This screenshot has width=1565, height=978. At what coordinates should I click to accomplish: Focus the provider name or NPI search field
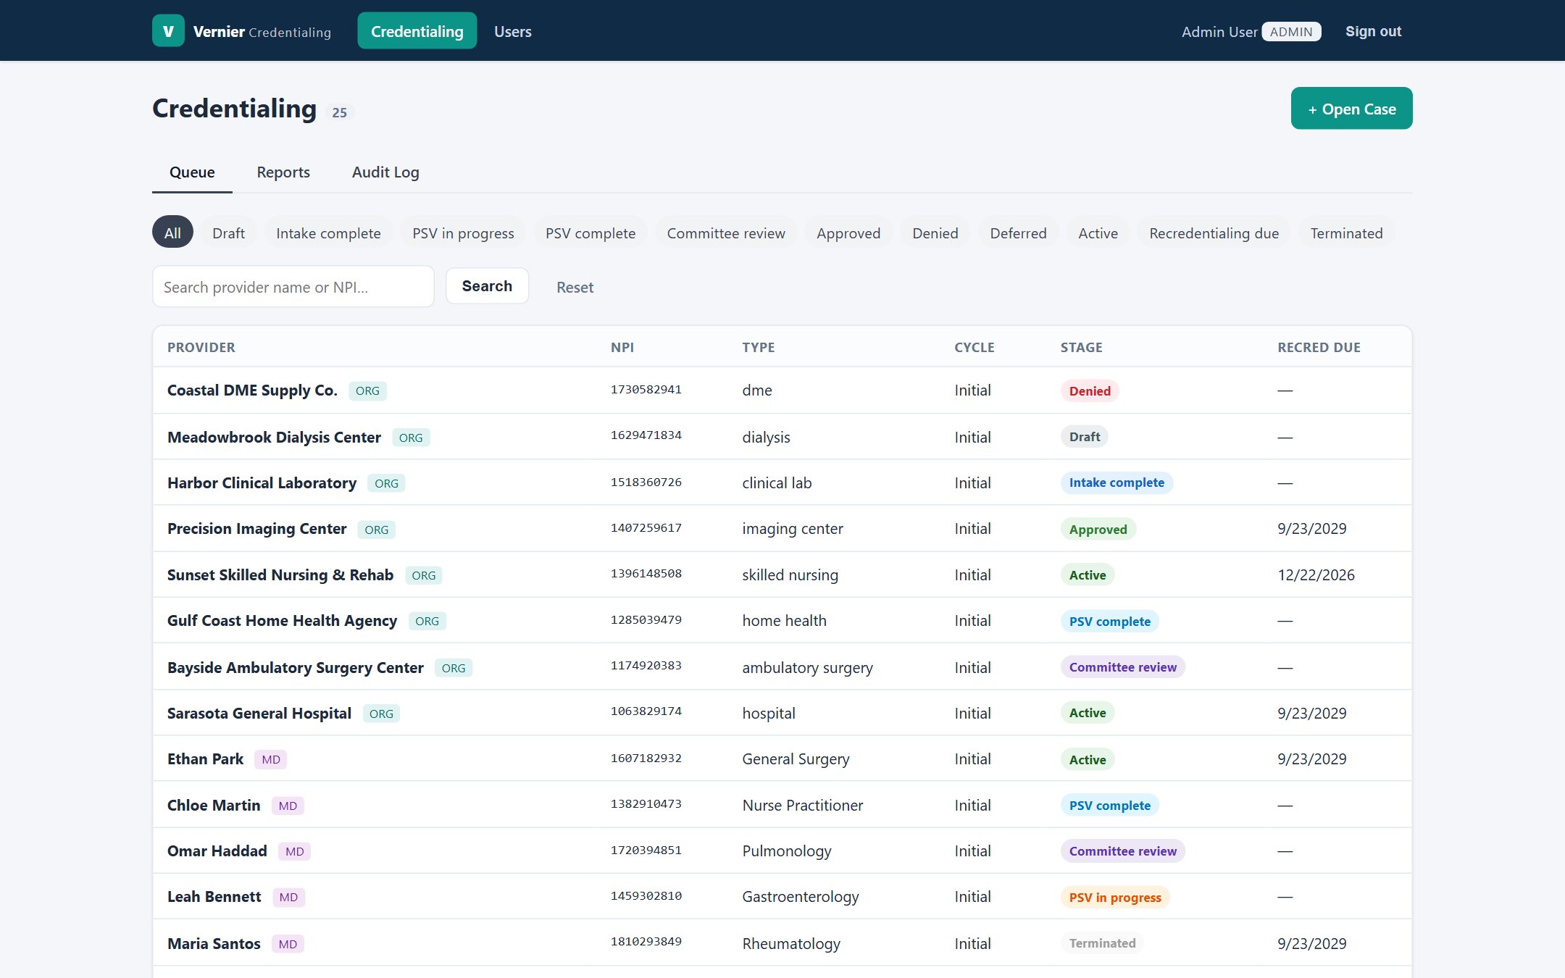[x=293, y=287]
